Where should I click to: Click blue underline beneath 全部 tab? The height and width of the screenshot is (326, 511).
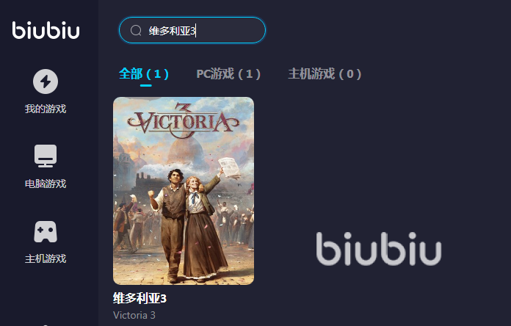(x=145, y=85)
